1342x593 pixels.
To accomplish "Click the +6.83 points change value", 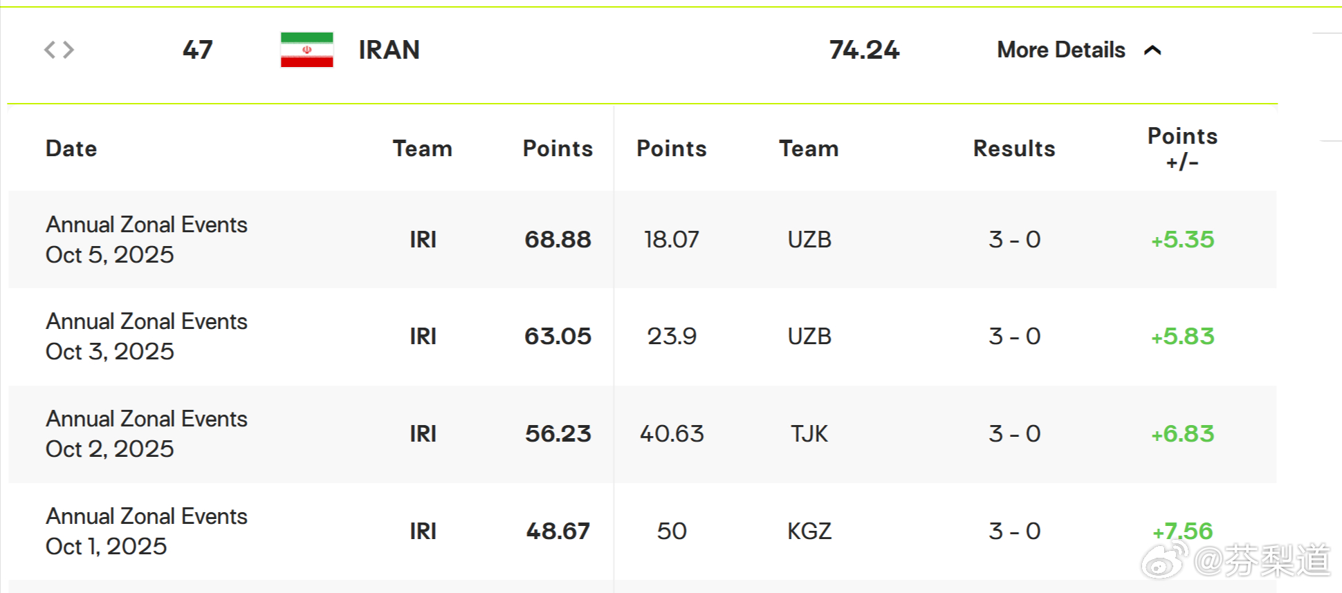I will [x=1182, y=434].
